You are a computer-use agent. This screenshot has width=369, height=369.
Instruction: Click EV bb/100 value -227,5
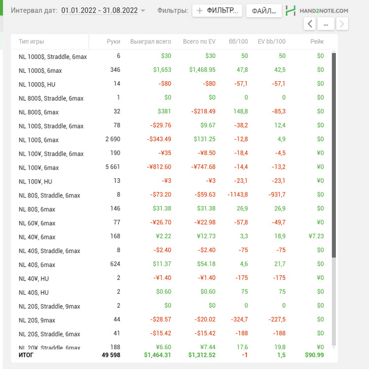pyautogui.click(x=277, y=319)
